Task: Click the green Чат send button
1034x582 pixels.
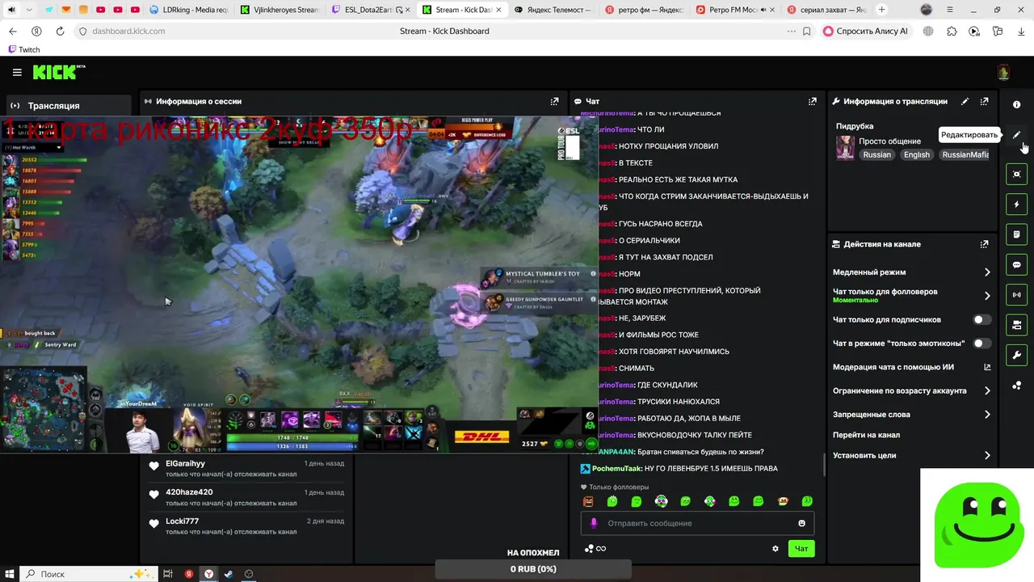Action: pos(801,548)
